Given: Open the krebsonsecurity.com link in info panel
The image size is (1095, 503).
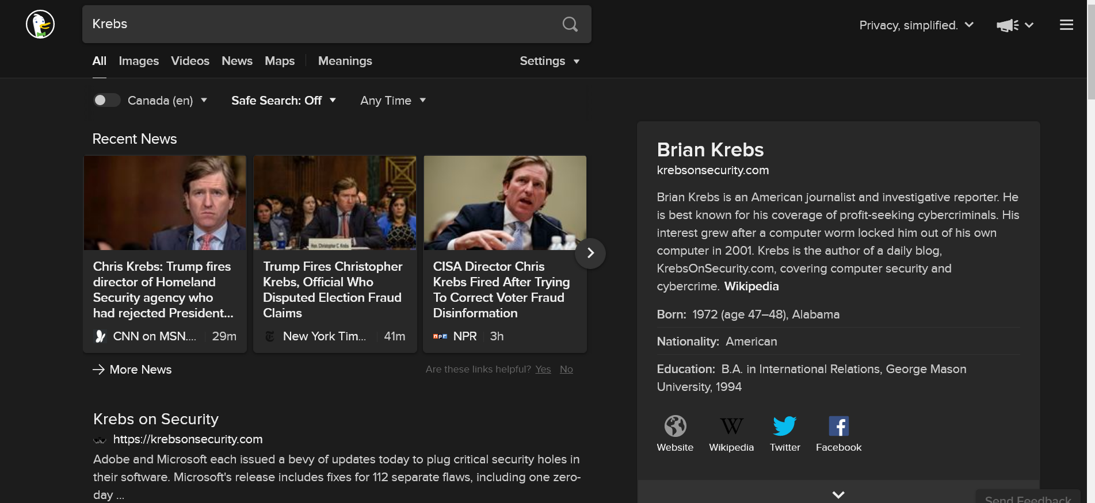Looking at the screenshot, I should pyautogui.click(x=713, y=170).
